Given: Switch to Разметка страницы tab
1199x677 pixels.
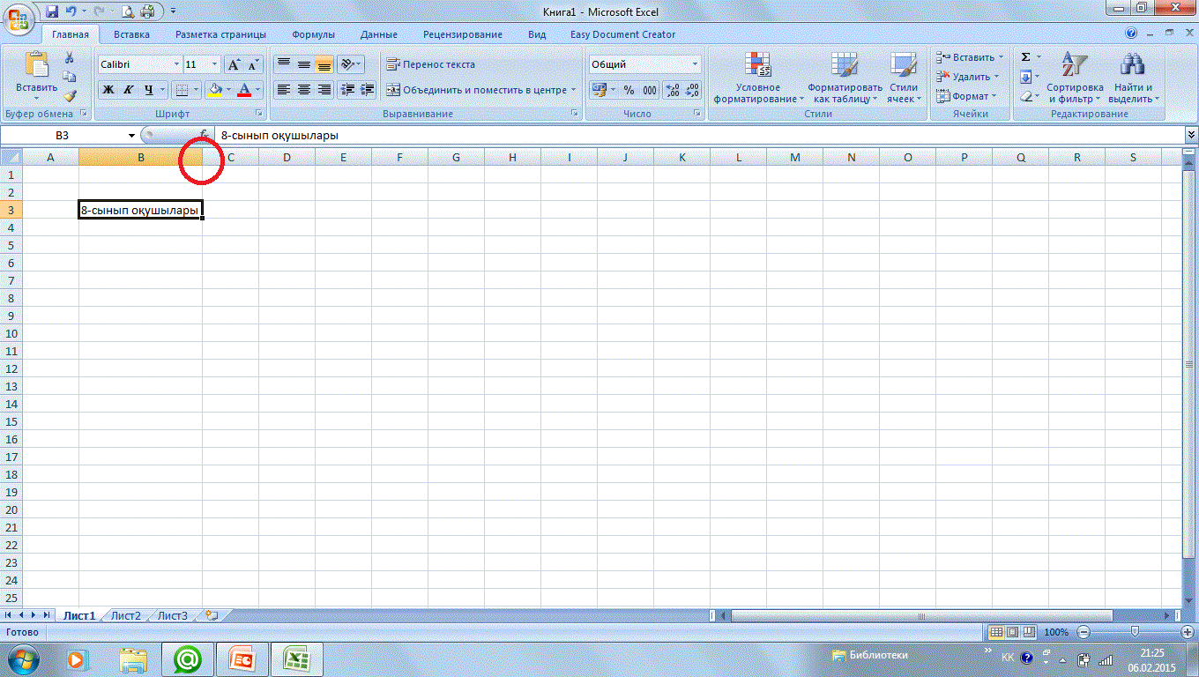Looking at the screenshot, I should point(220,34).
